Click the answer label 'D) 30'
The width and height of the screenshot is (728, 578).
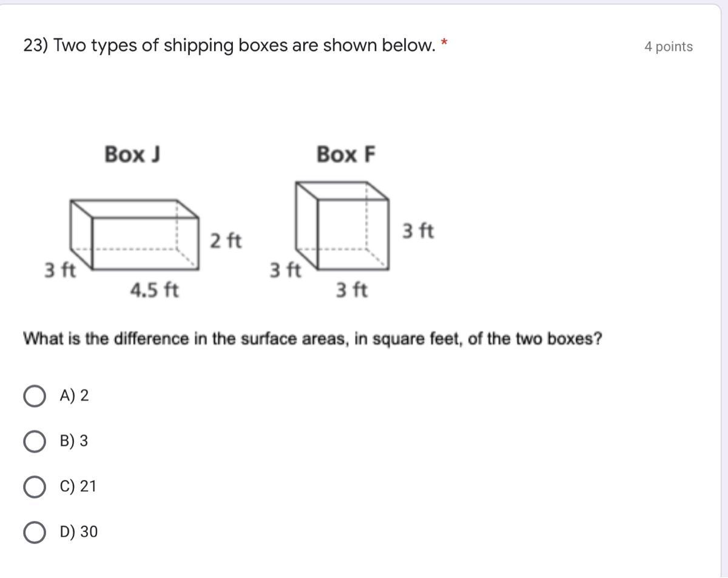pyautogui.click(x=78, y=532)
